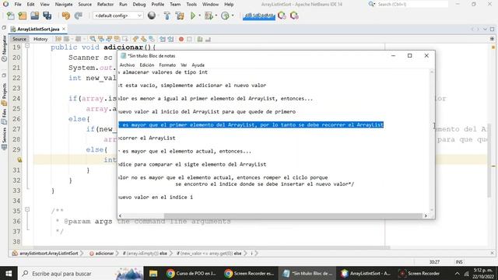Open Ayuda menu in Bloc de notas
498x280 pixels.
(198, 65)
